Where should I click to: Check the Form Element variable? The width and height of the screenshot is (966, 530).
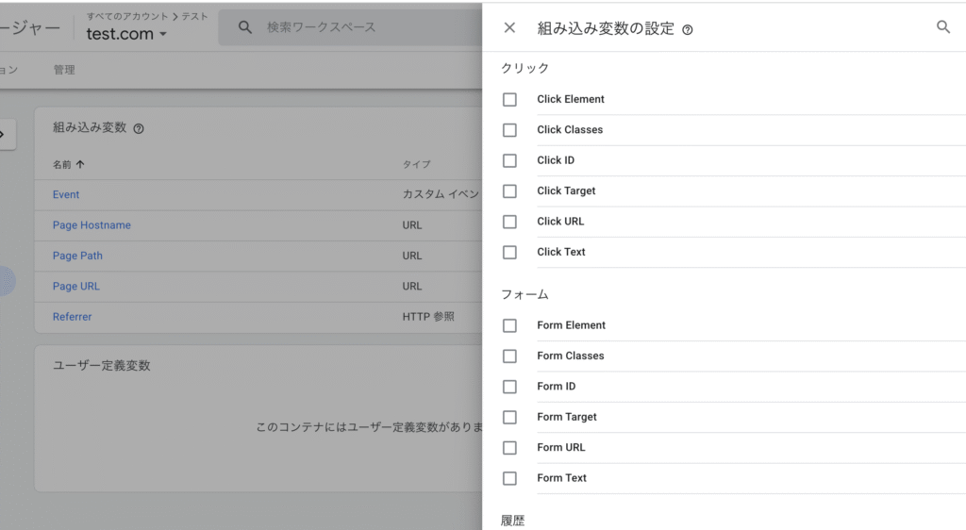coord(509,325)
